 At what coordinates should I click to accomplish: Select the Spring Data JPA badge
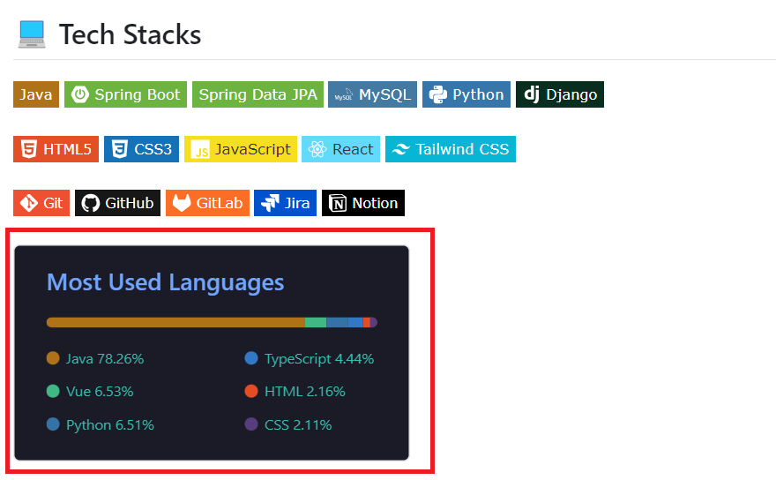point(257,94)
